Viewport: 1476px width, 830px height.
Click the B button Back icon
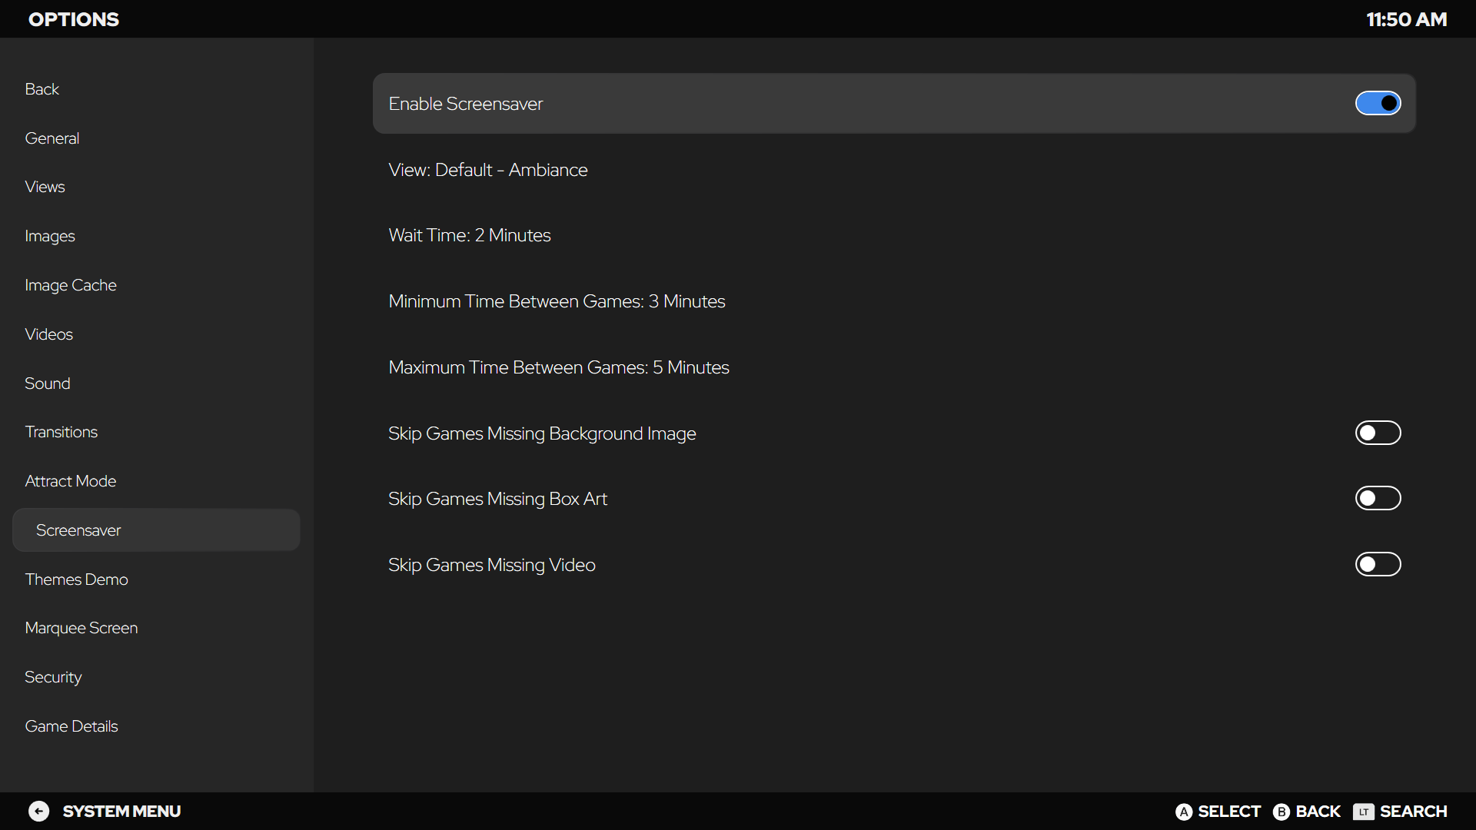[x=1282, y=812]
